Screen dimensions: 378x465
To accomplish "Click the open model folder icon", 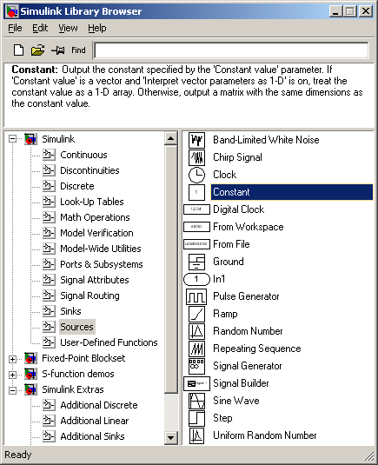I will pyautogui.click(x=37, y=50).
